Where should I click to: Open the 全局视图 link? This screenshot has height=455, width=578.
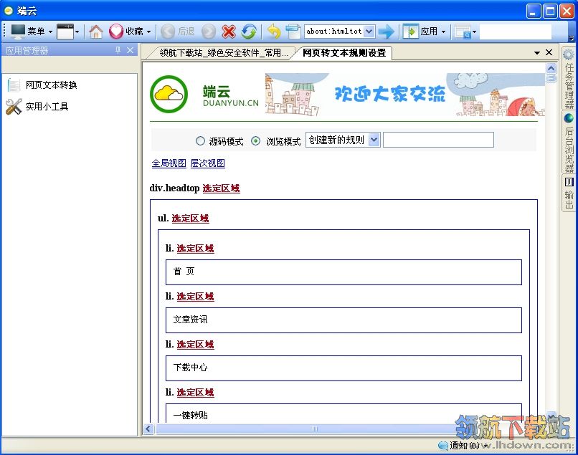point(169,163)
